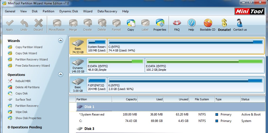
Task: Click Wipe Disk operation
Action: 22,112
